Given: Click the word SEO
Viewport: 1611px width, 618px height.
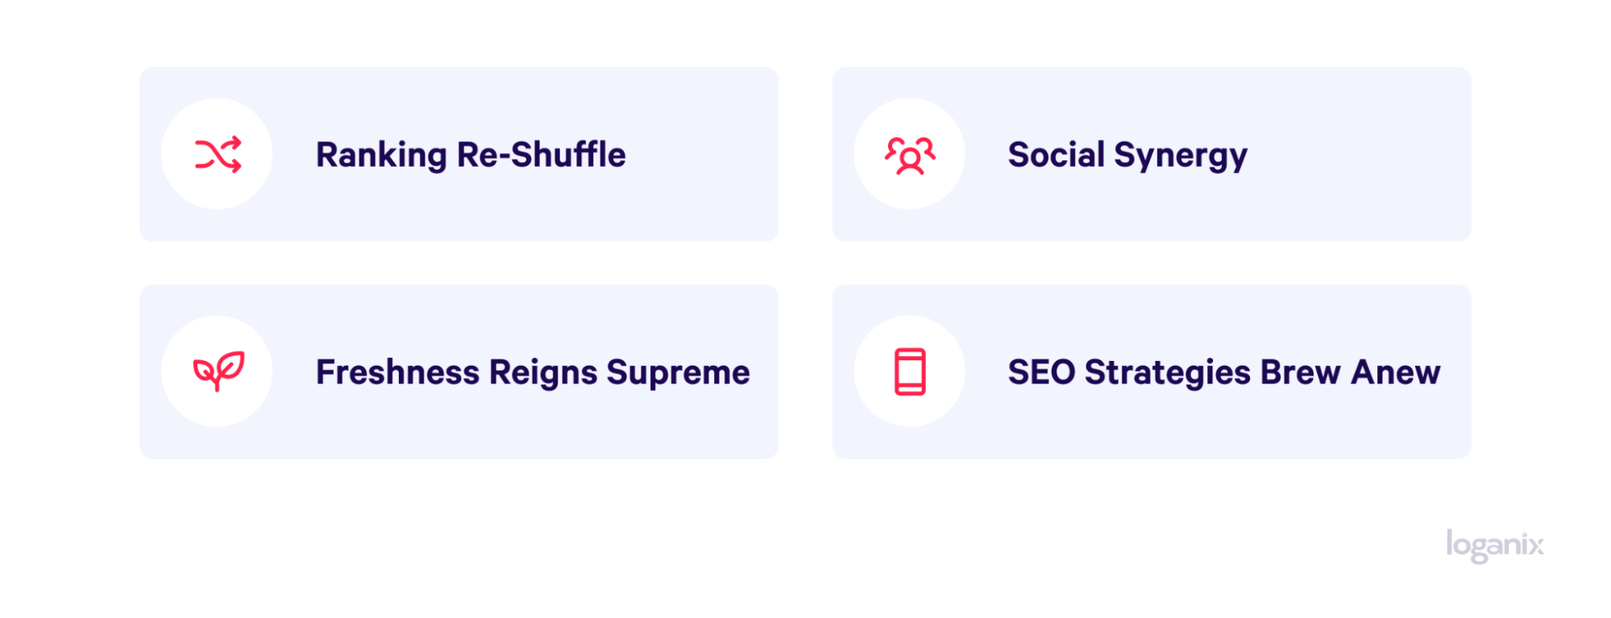Looking at the screenshot, I should [x=1041, y=372].
